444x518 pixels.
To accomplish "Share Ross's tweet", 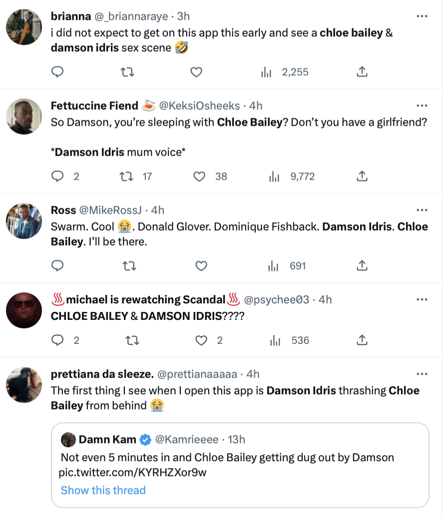I will [x=362, y=266].
